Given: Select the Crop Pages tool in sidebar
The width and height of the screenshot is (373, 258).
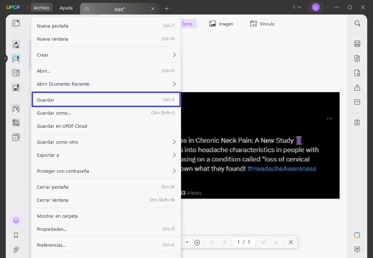Looking at the screenshot, I should click(x=16, y=123).
